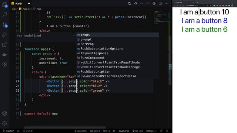Click the green 'I am a button 6' in browser
The height and width of the screenshot is (133, 237).
click(x=204, y=29)
